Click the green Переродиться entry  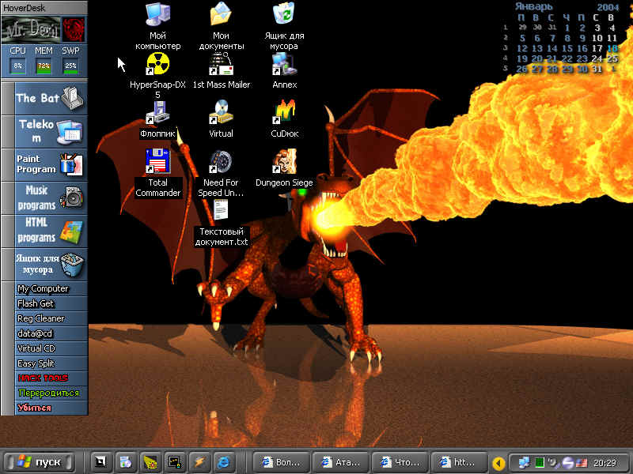(x=51, y=393)
